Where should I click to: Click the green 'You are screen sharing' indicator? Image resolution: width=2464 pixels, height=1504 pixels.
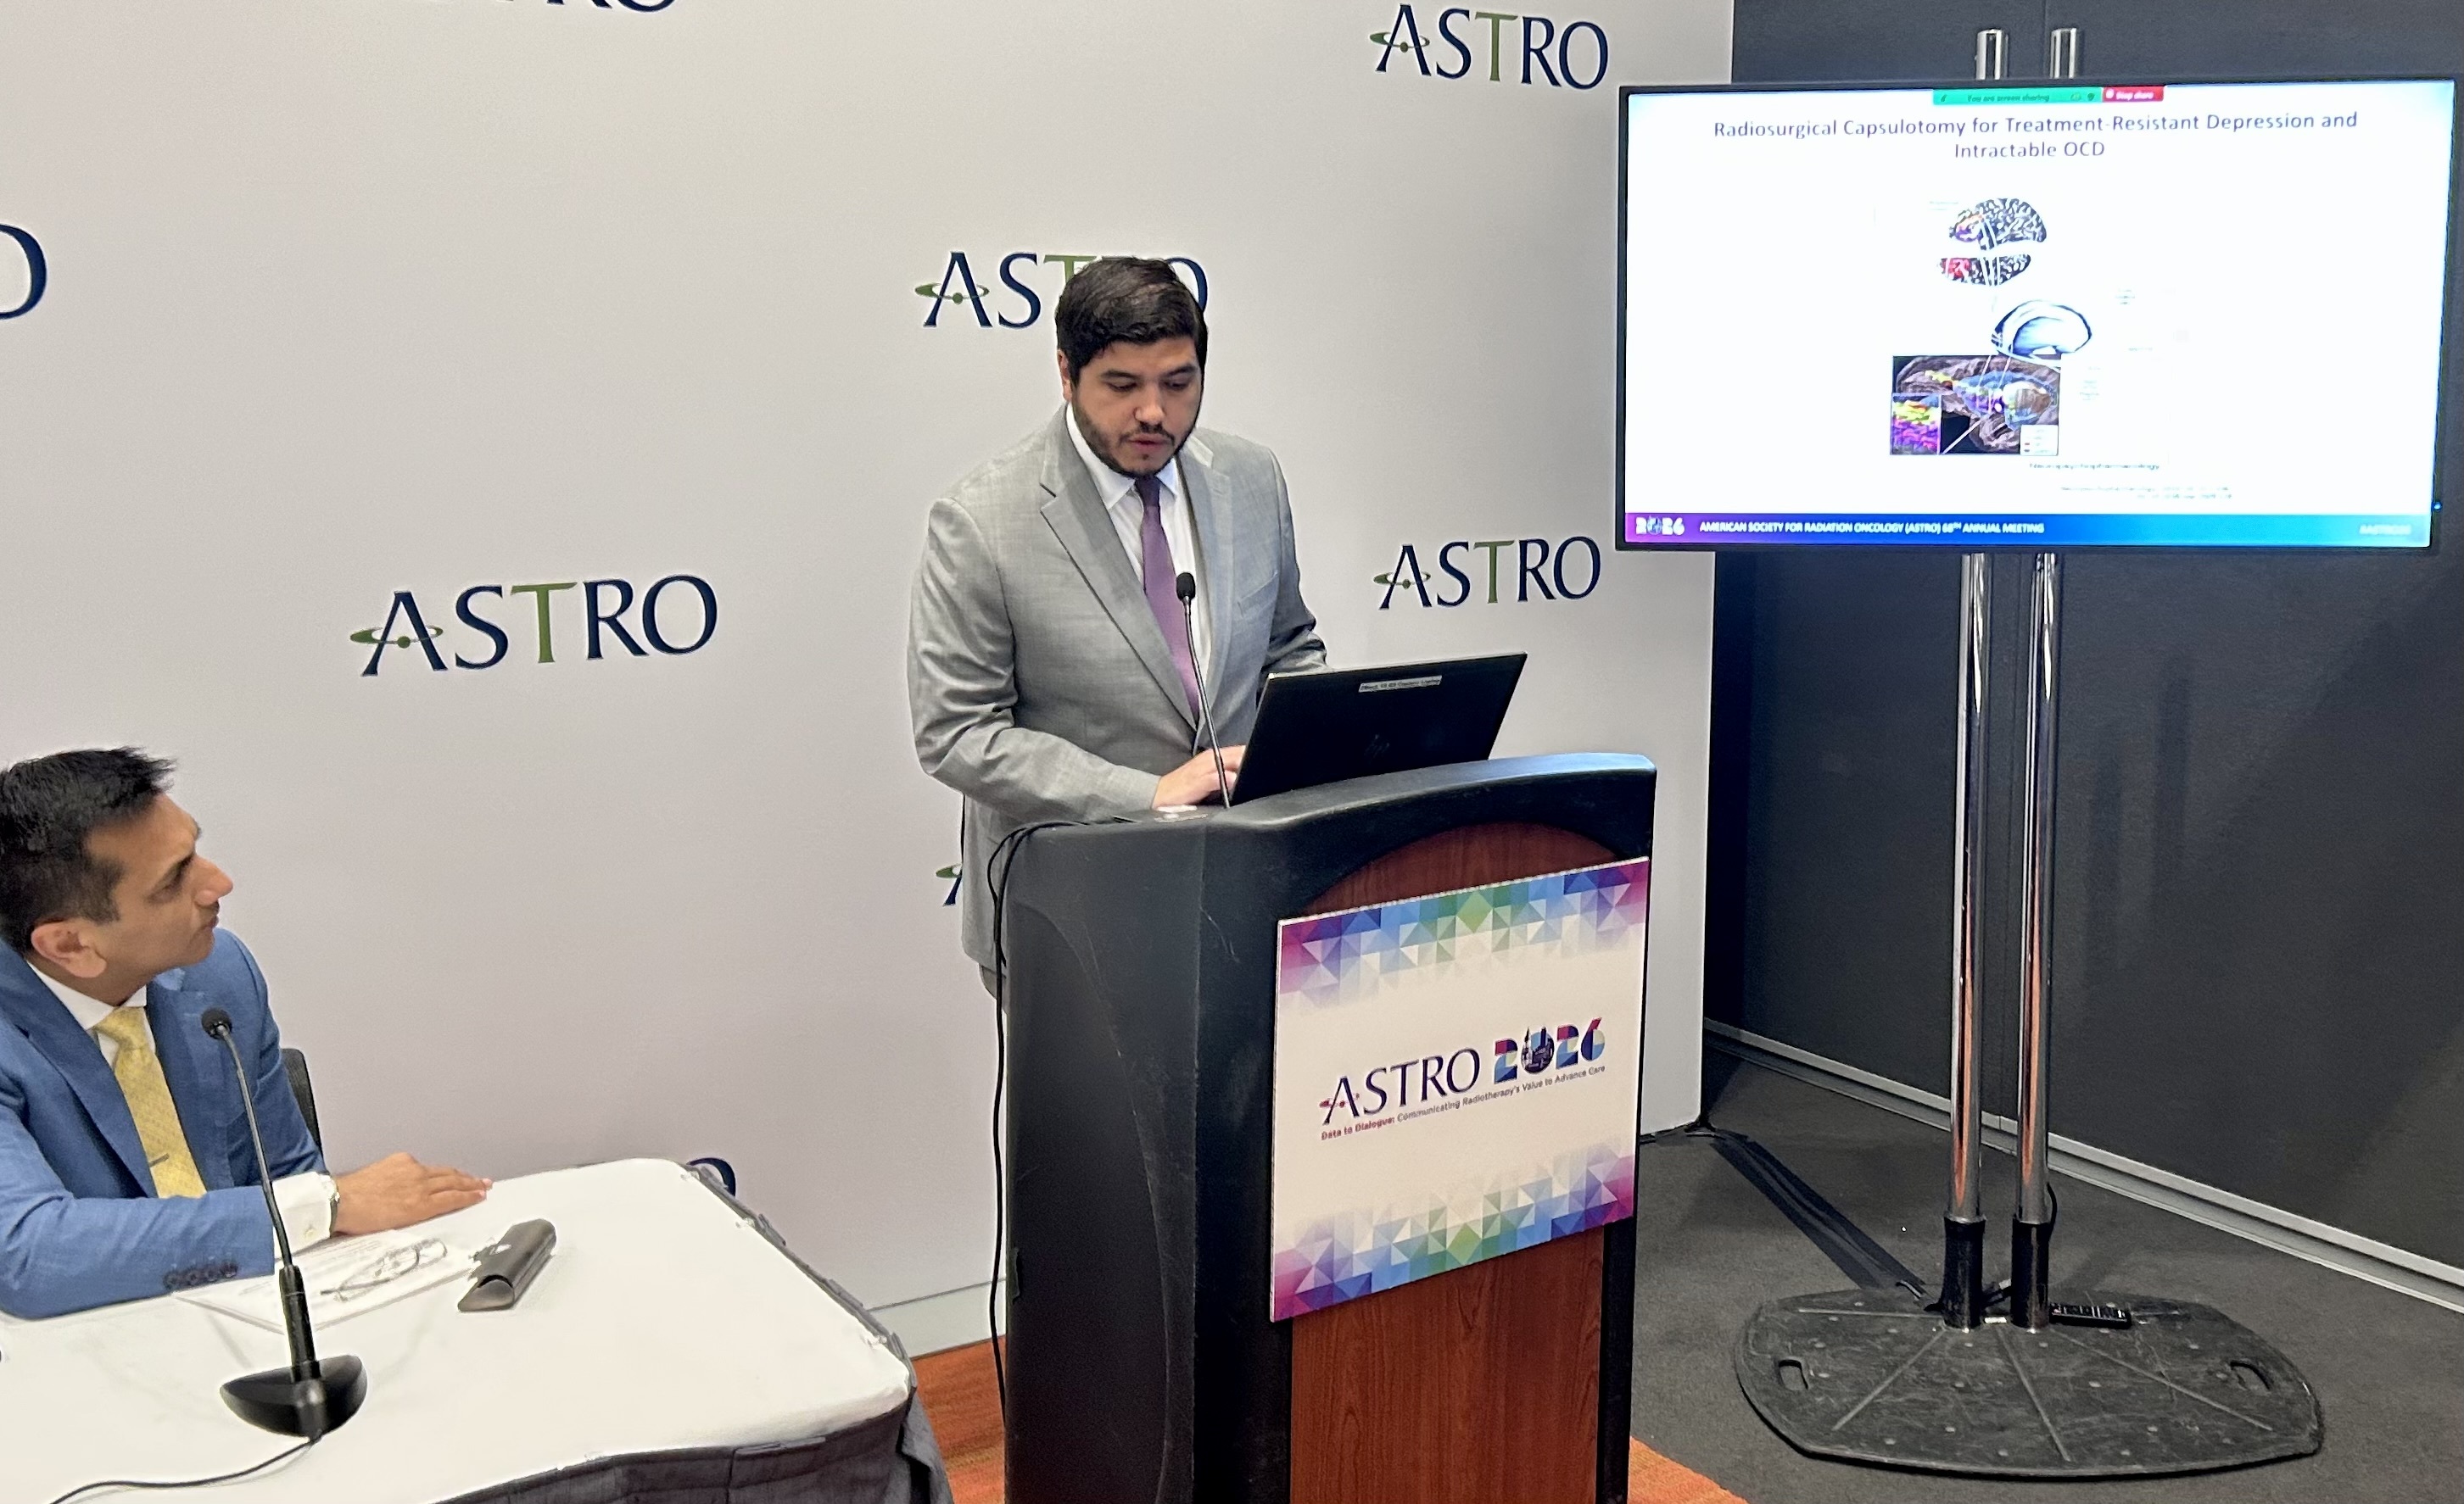2016,97
